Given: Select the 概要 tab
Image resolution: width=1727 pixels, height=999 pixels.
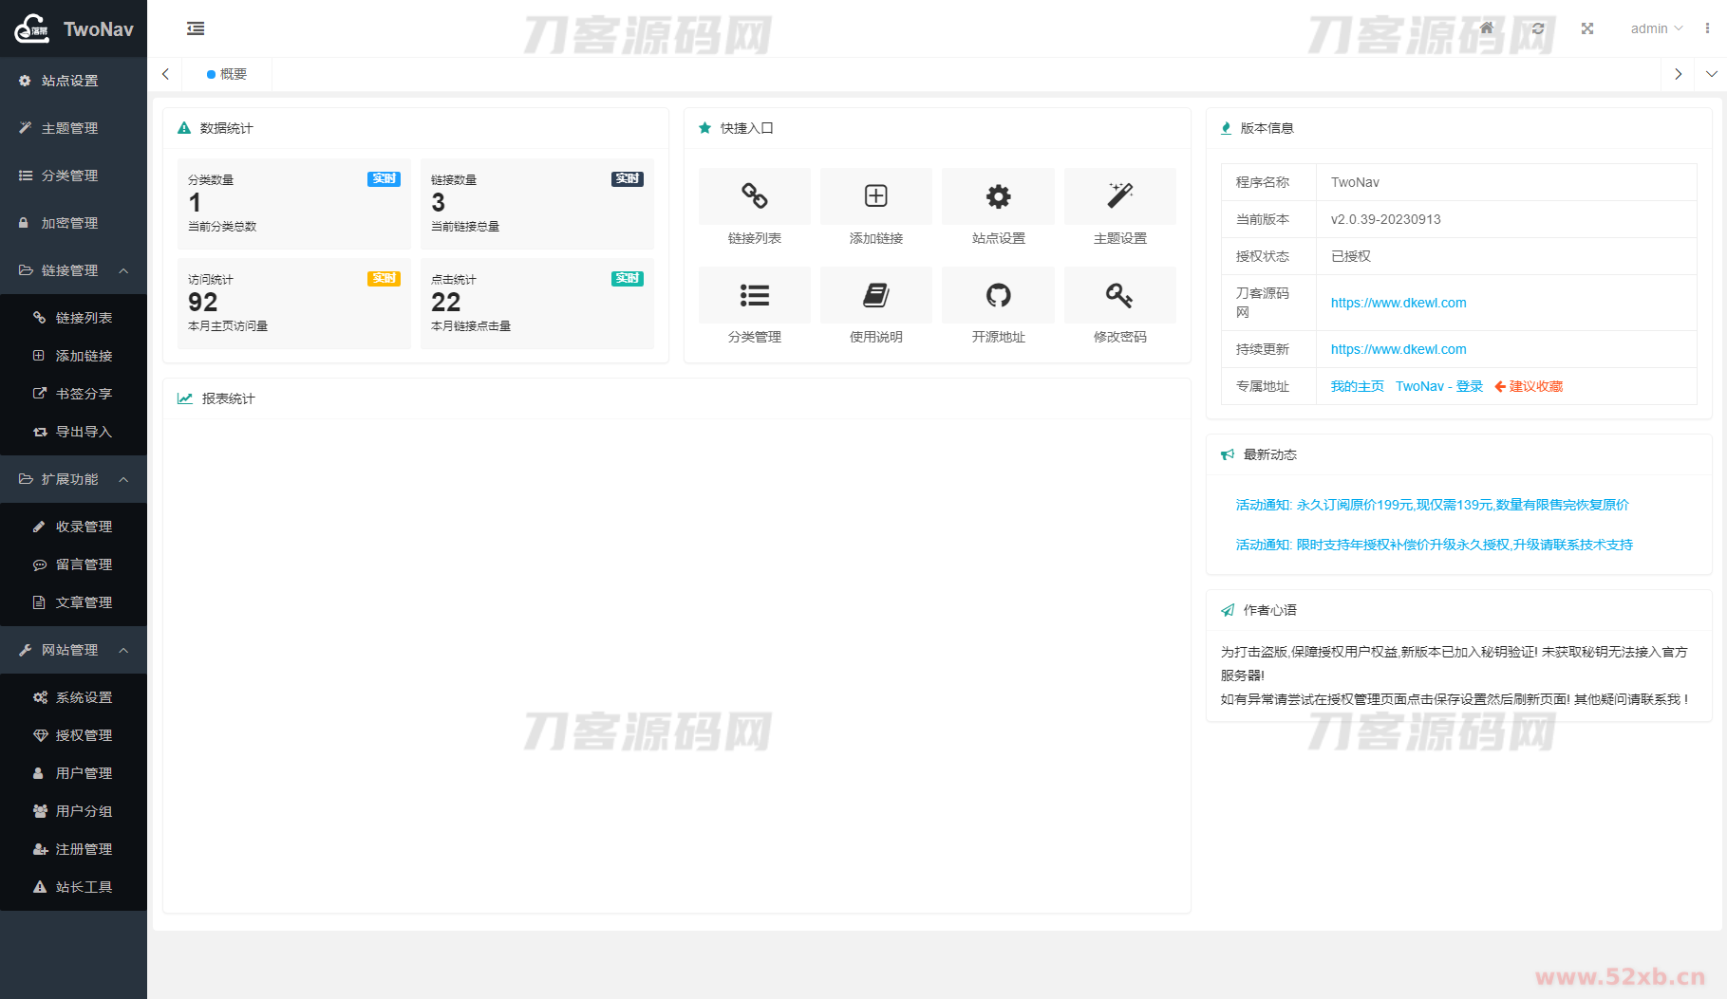Looking at the screenshot, I should 228,74.
